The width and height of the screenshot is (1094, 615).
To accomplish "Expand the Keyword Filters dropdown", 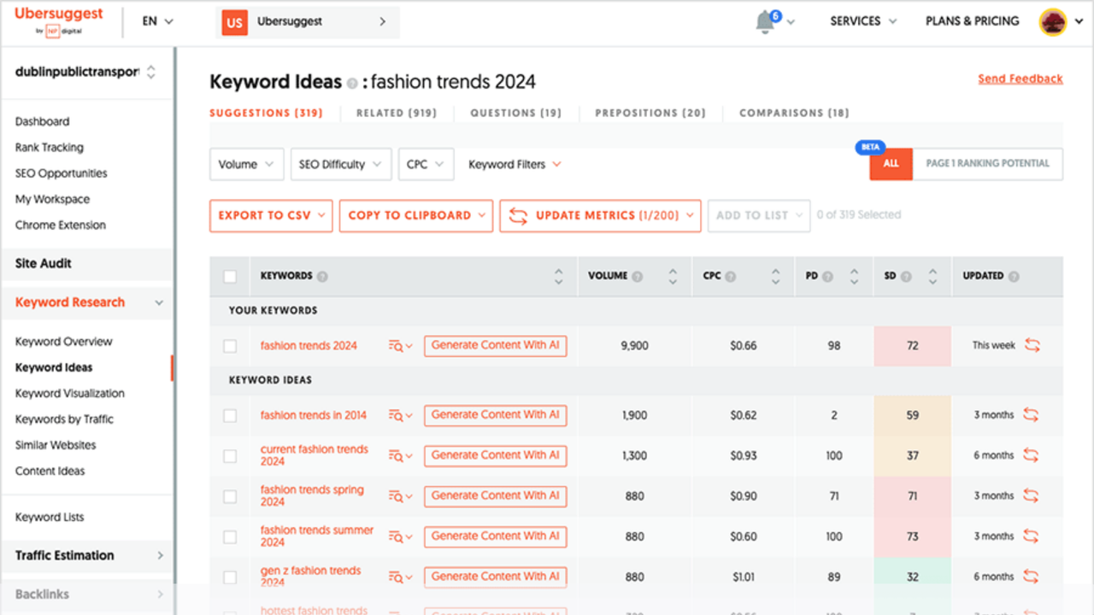I will click(x=515, y=165).
